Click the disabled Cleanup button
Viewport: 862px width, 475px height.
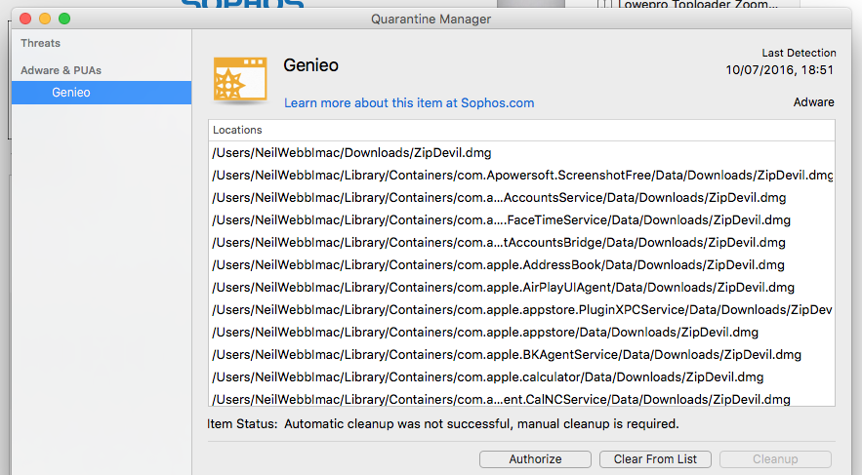click(775, 459)
